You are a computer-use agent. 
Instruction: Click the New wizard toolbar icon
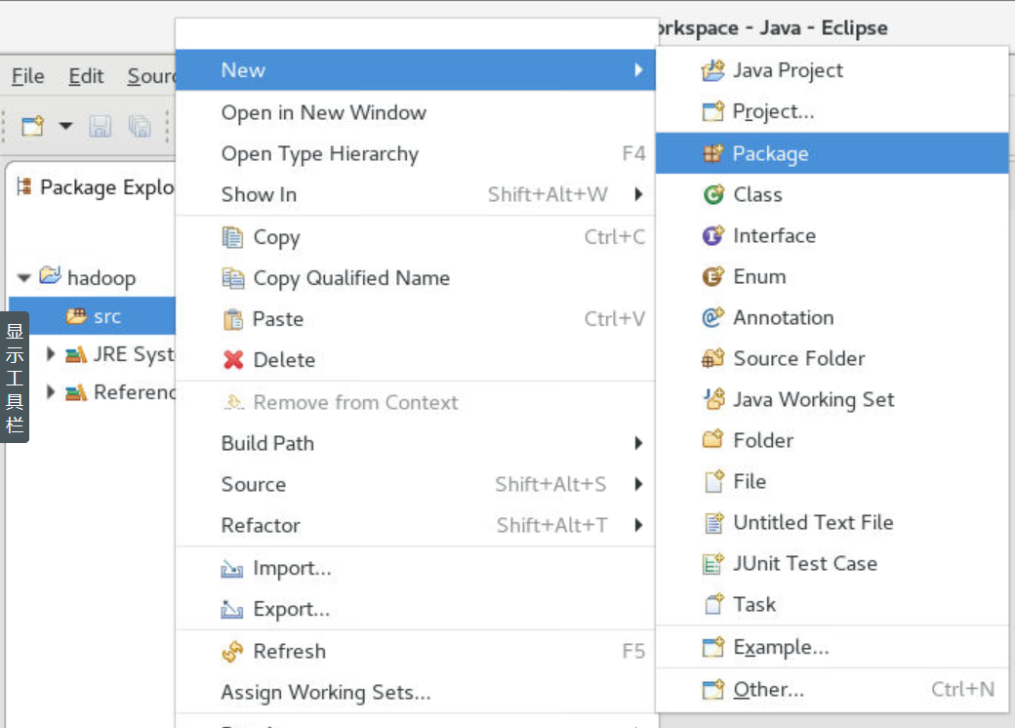click(33, 126)
